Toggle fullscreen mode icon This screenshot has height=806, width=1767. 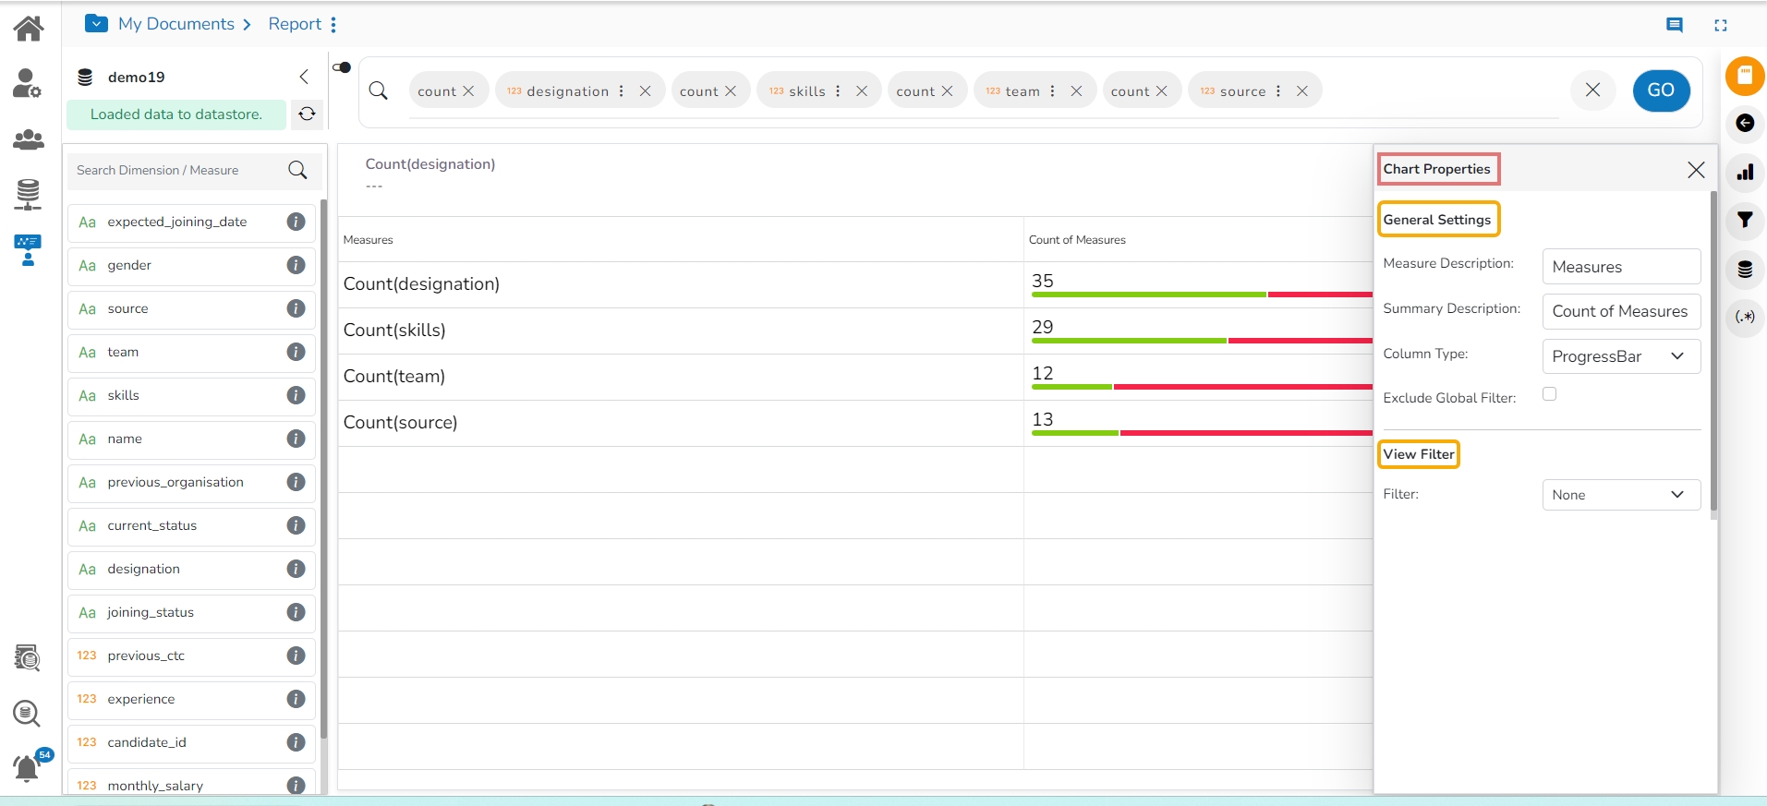pos(1721,25)
